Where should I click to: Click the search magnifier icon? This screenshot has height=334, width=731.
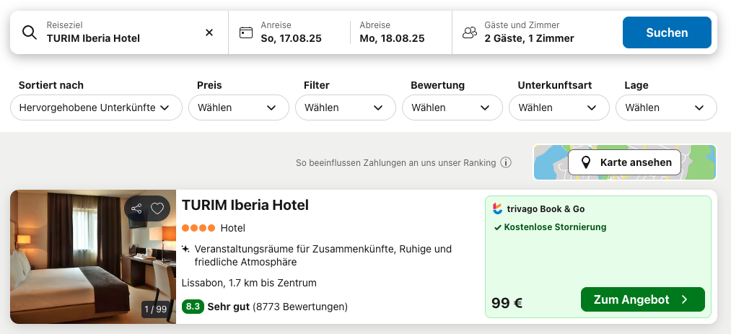(x=30, y=32)
